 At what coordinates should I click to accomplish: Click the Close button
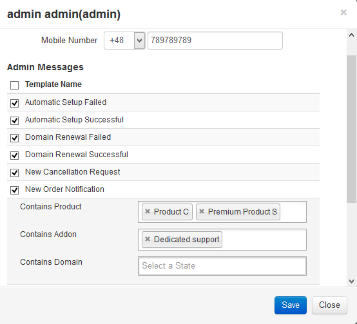coord(329,305)
